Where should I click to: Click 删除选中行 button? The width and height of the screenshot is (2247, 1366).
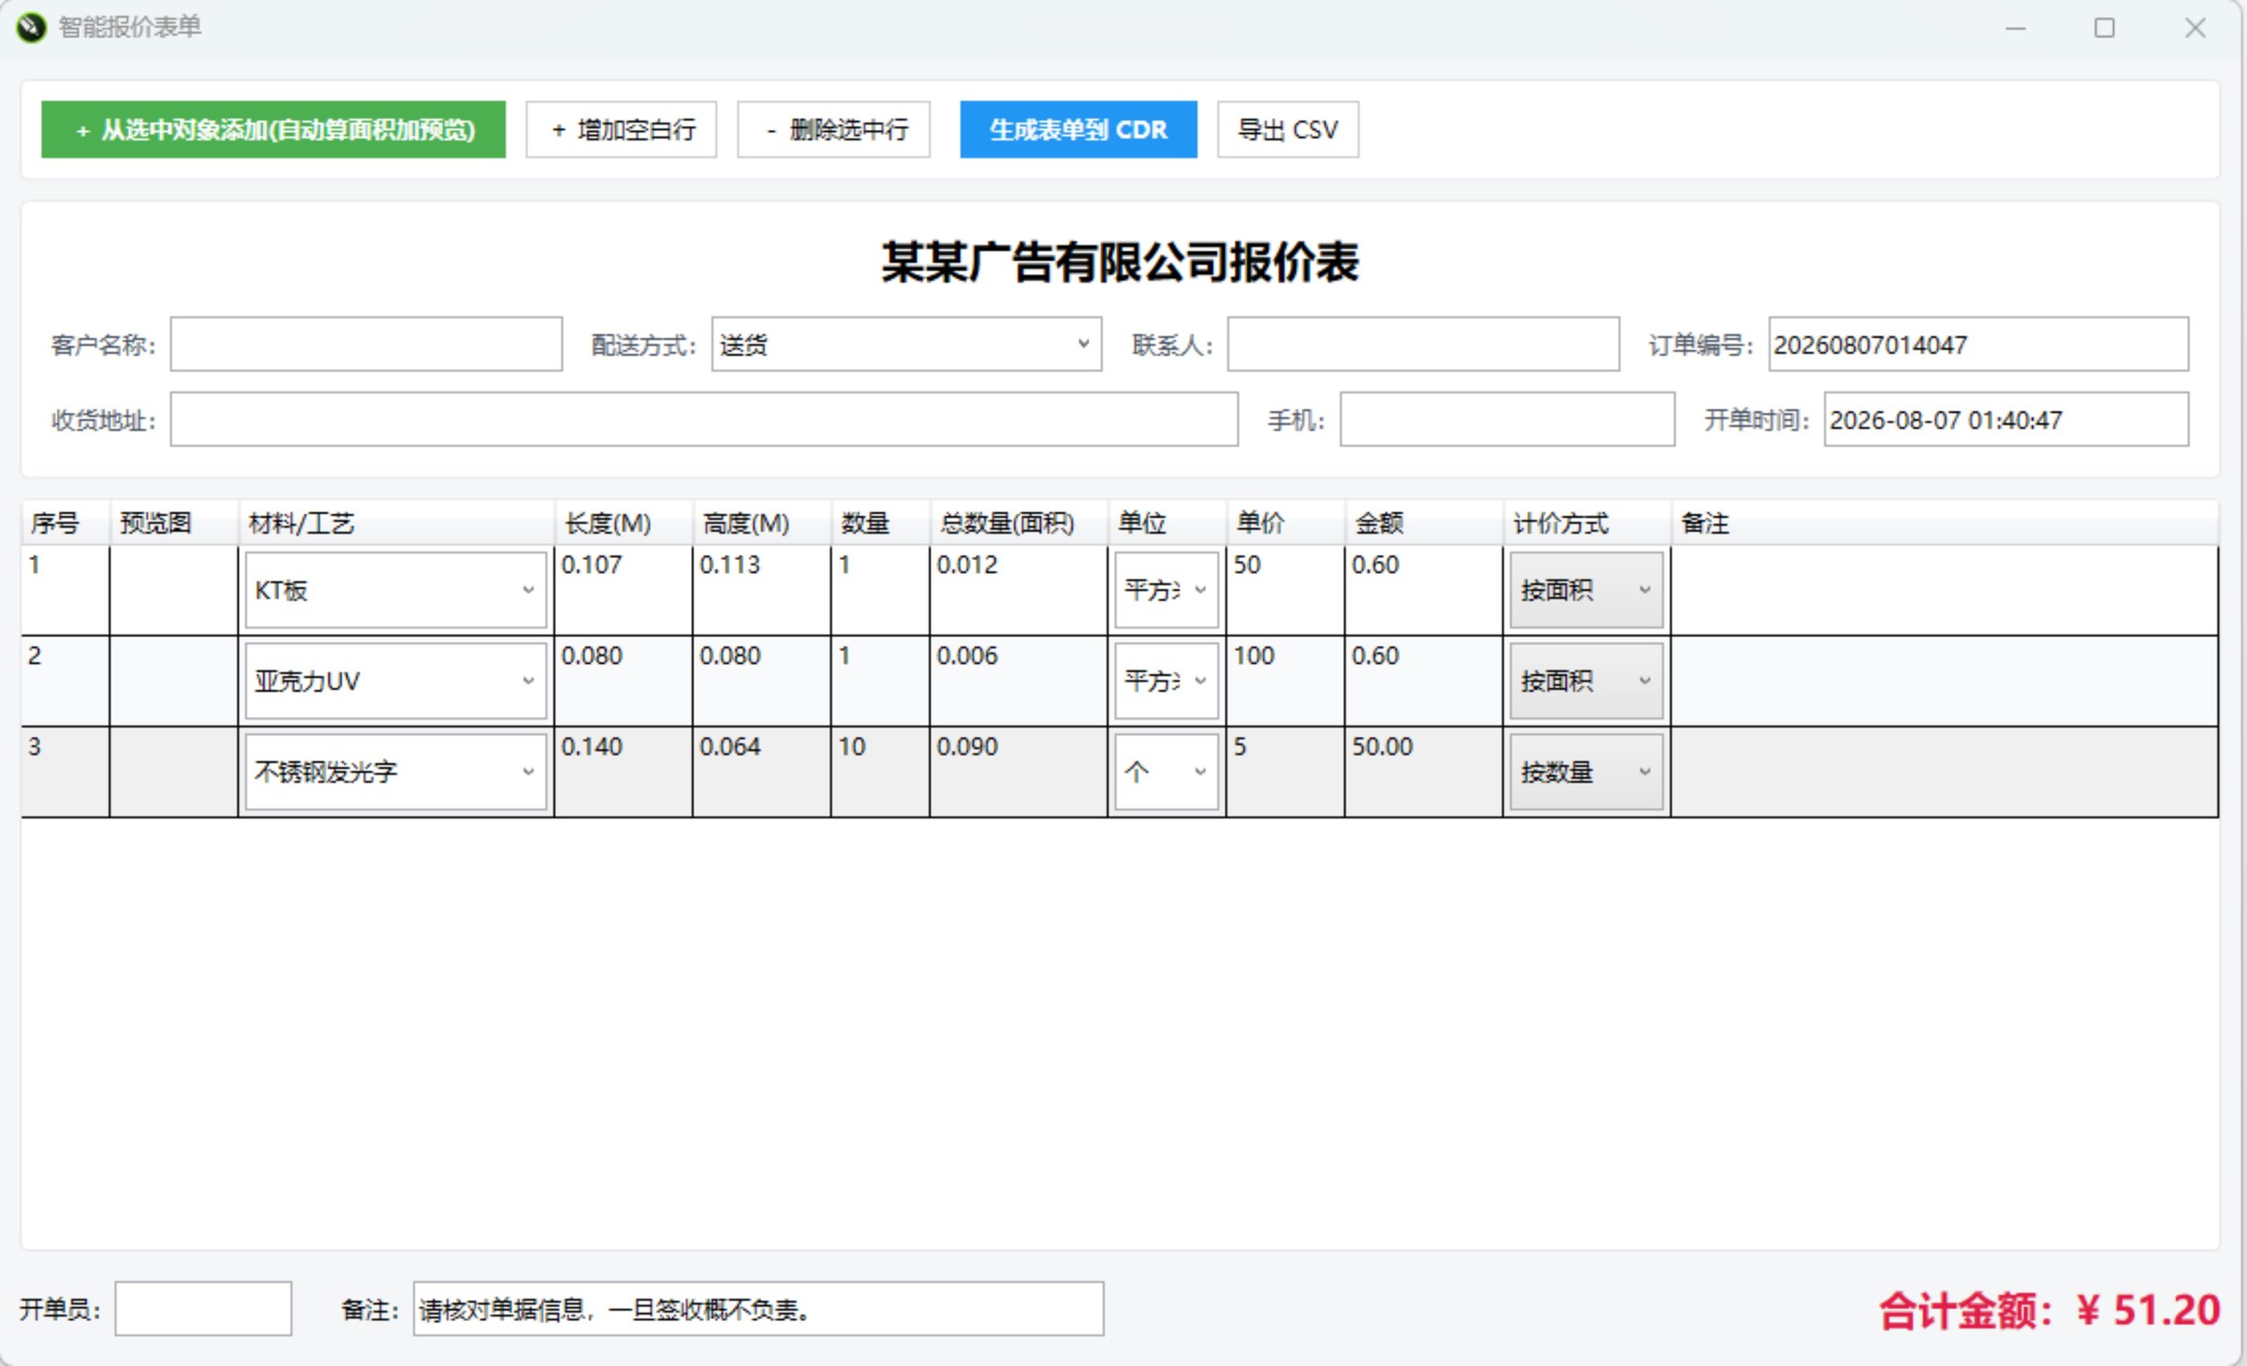pyautogui.click(x=834, y=129)
